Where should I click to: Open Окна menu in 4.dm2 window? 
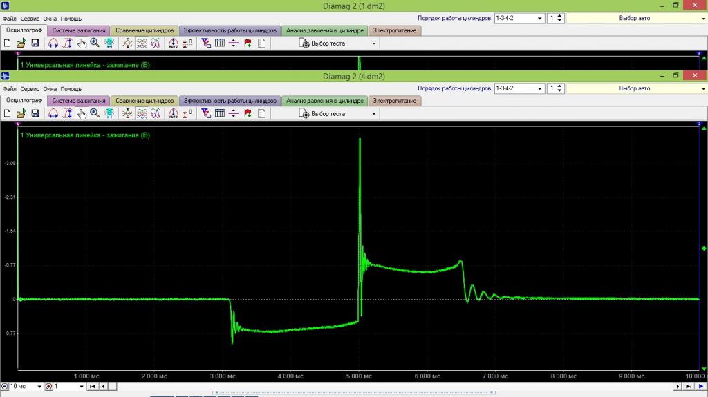click(x=50, y=89)
